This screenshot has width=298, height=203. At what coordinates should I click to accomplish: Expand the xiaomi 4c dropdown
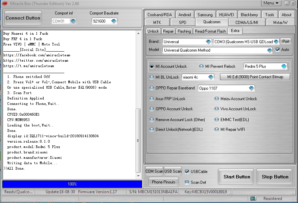point(211,77)
